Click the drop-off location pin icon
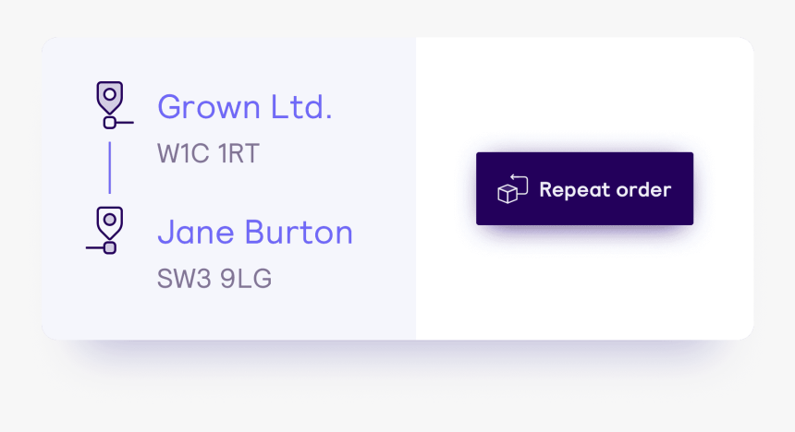795x432 pixels. [x=110, y=222]
